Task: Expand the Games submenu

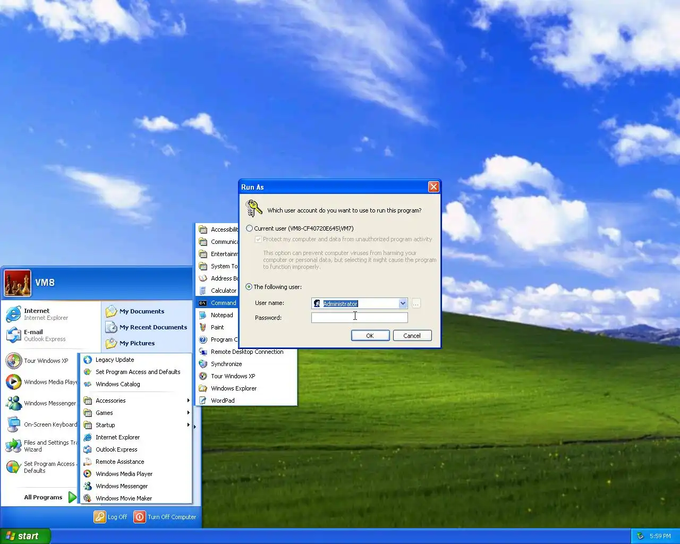Action: click(137, 413)
